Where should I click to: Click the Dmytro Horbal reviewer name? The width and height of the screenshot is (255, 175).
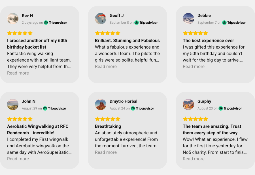point(124,101)
